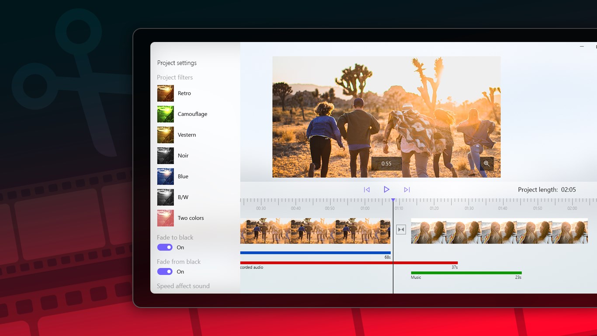Select the blonde woman video clip on timeline
Screen dimensions: 597x336
[x=500, y=231]
